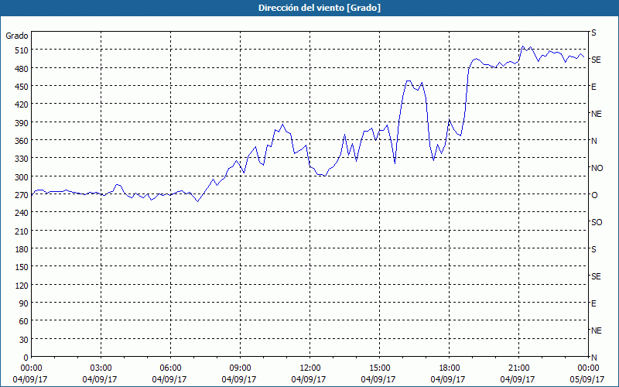Screen dimensions: 619x387
Task: Click the 'SE' compass label between 120 and 150
Action: coord(596,276)
